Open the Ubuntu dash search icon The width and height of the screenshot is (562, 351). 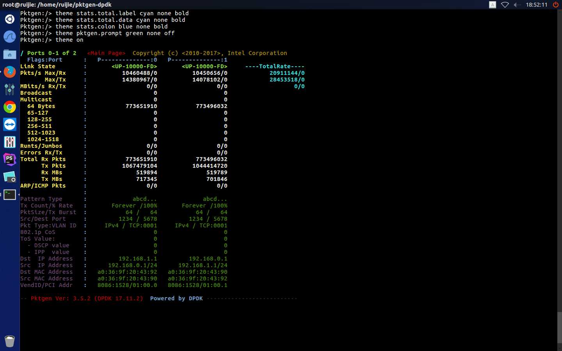pos(9,19)
